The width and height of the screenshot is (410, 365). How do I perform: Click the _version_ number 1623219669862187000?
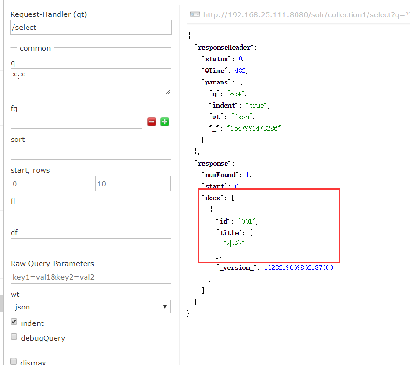pos(298,267)
